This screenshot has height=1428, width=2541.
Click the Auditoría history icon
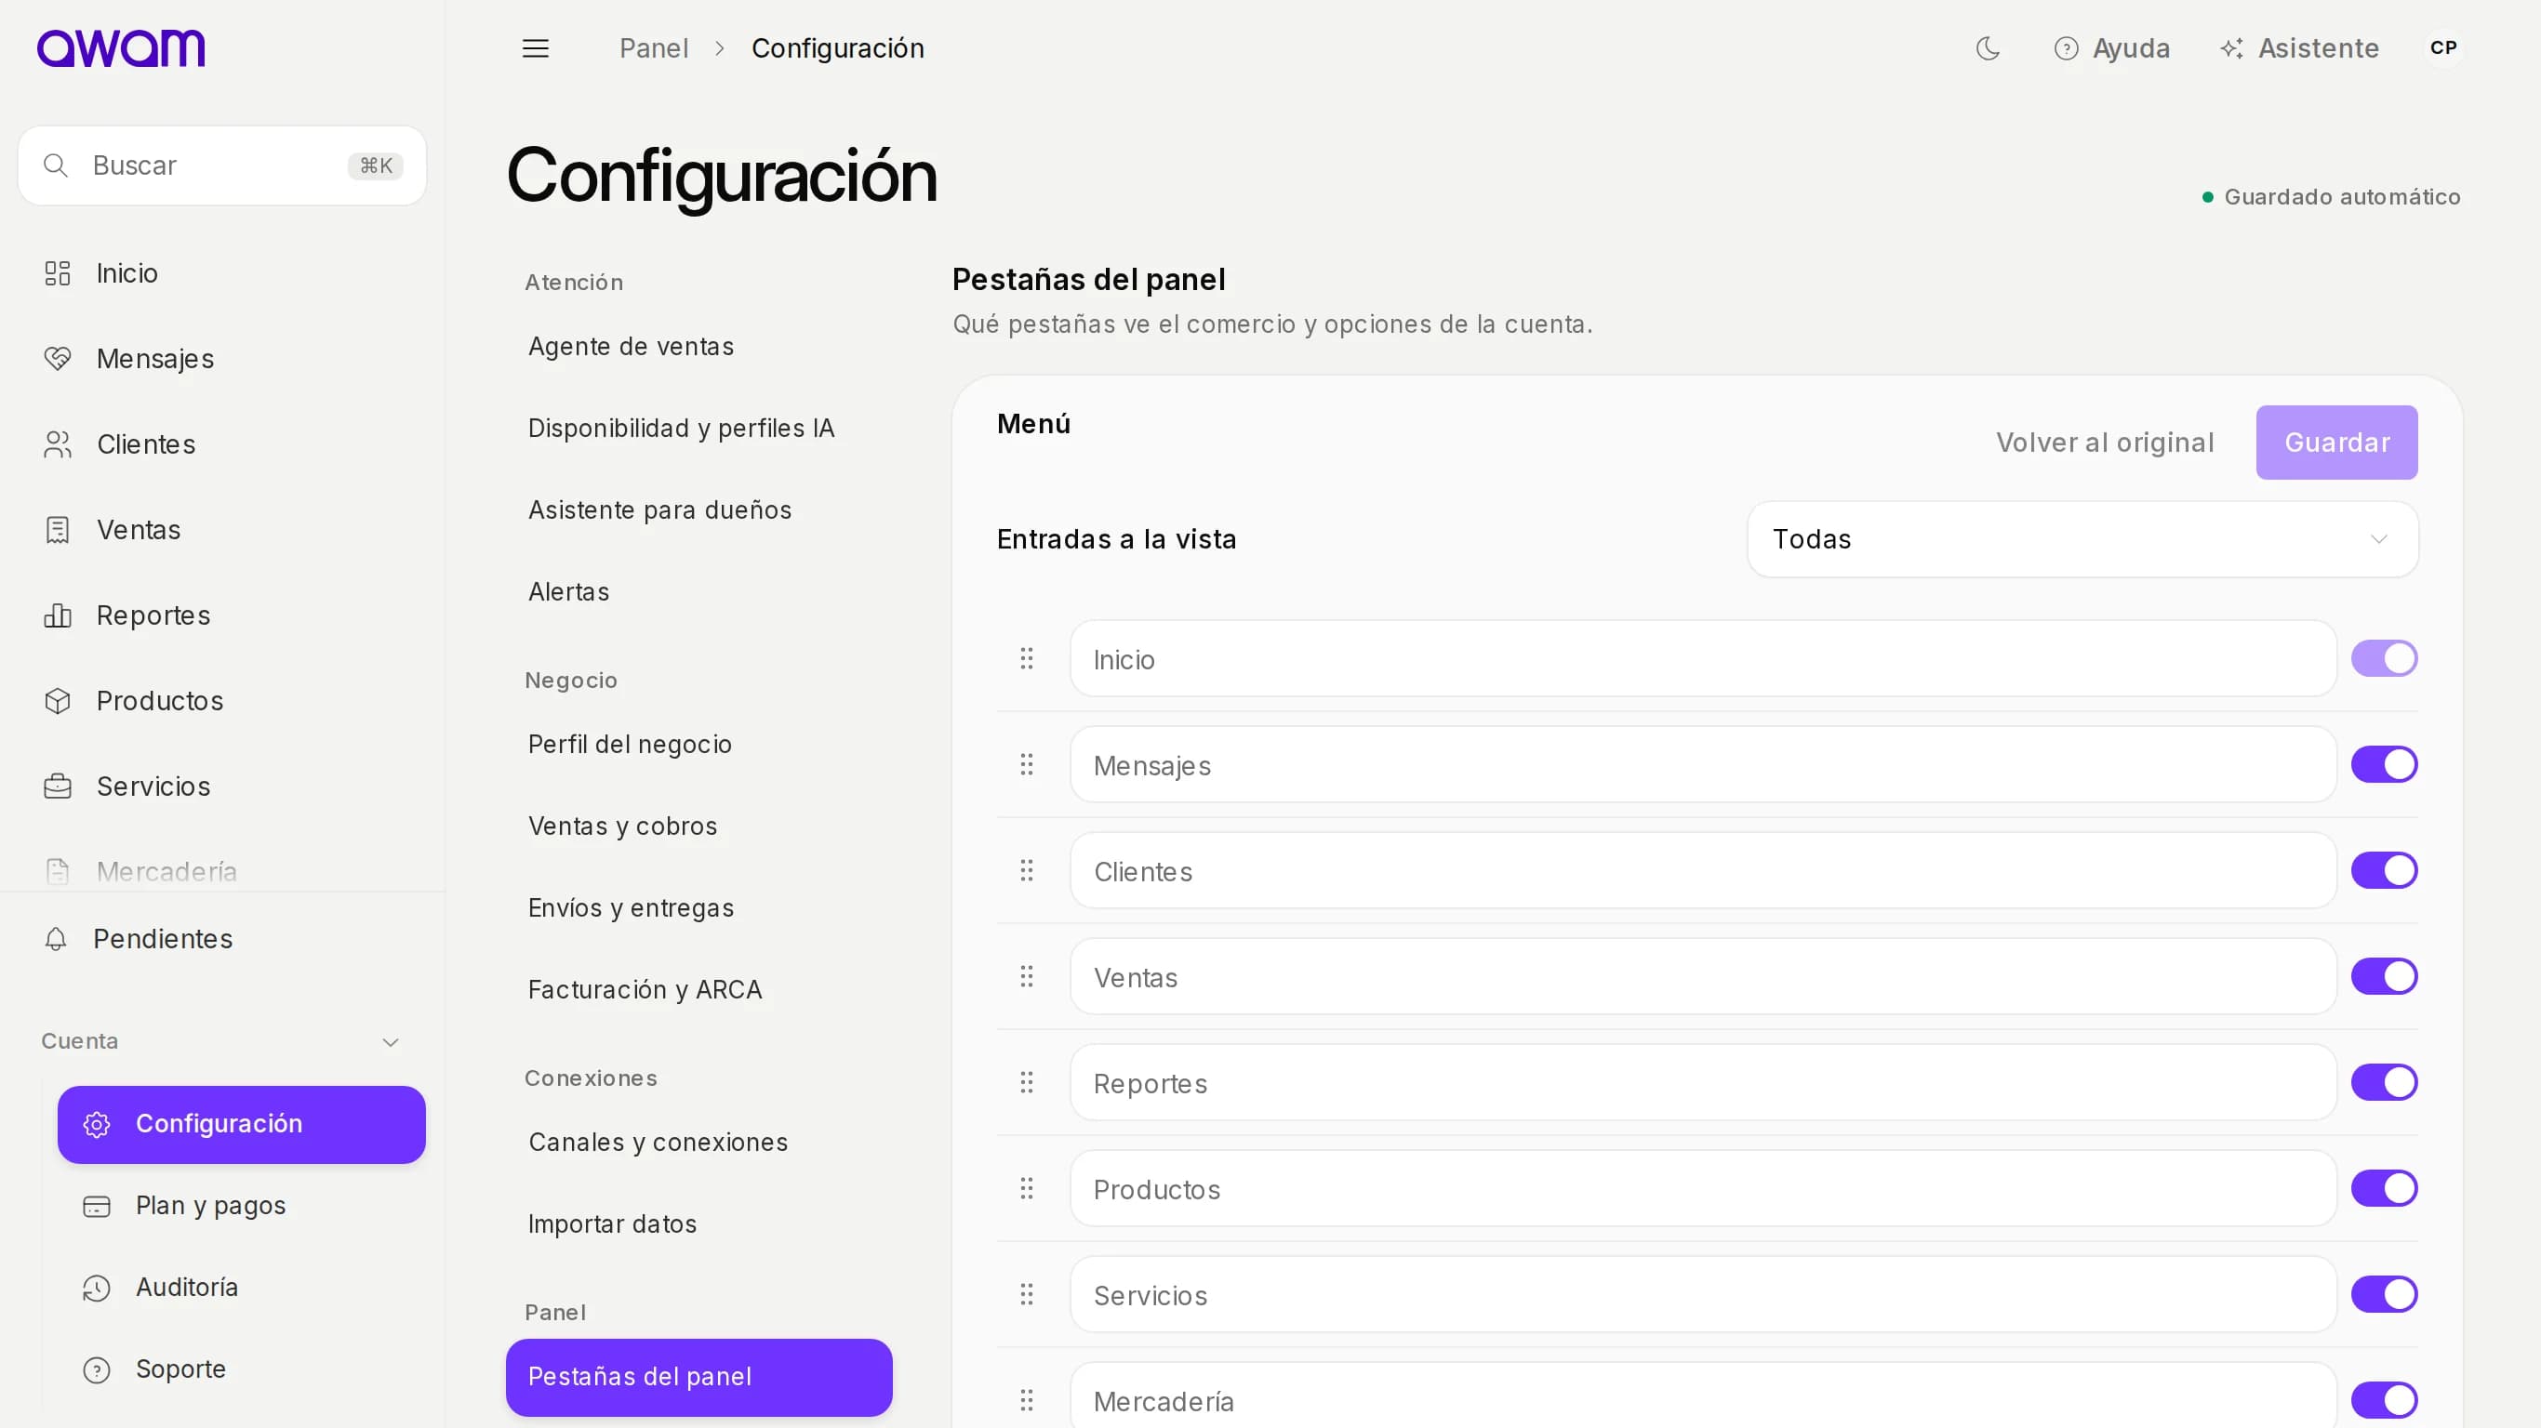click(x=97, y=1288)
